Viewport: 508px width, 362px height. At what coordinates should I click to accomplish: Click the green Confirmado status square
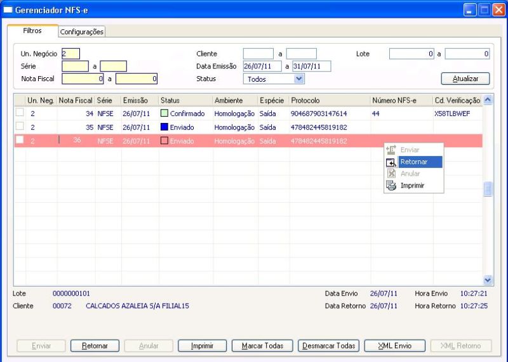(x=164, y=113)
